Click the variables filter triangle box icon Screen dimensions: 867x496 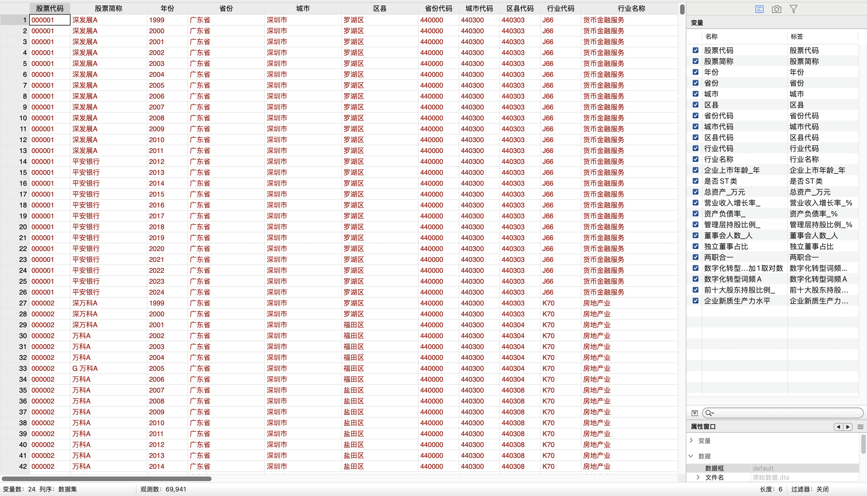coord(695,413)
